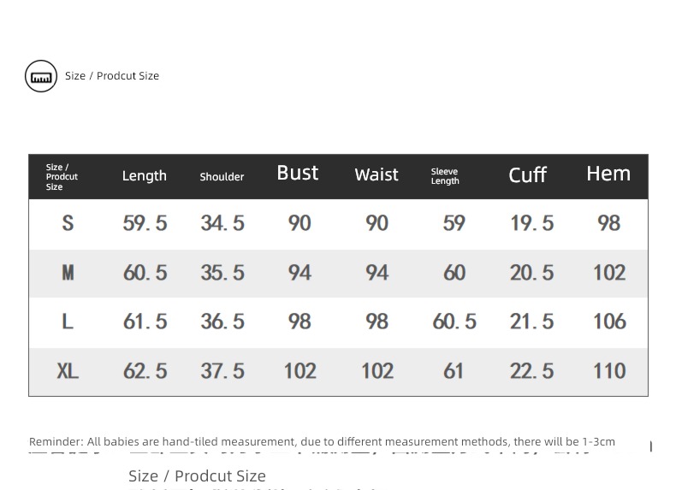Click the Waist column header
676x490 pixels.
click(x=377, y=174)
